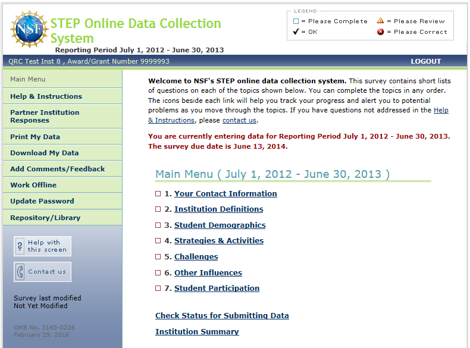Screen dimensions: 470x348
Task: Open Add Comments/Feedback
Action: coord(62,169)
